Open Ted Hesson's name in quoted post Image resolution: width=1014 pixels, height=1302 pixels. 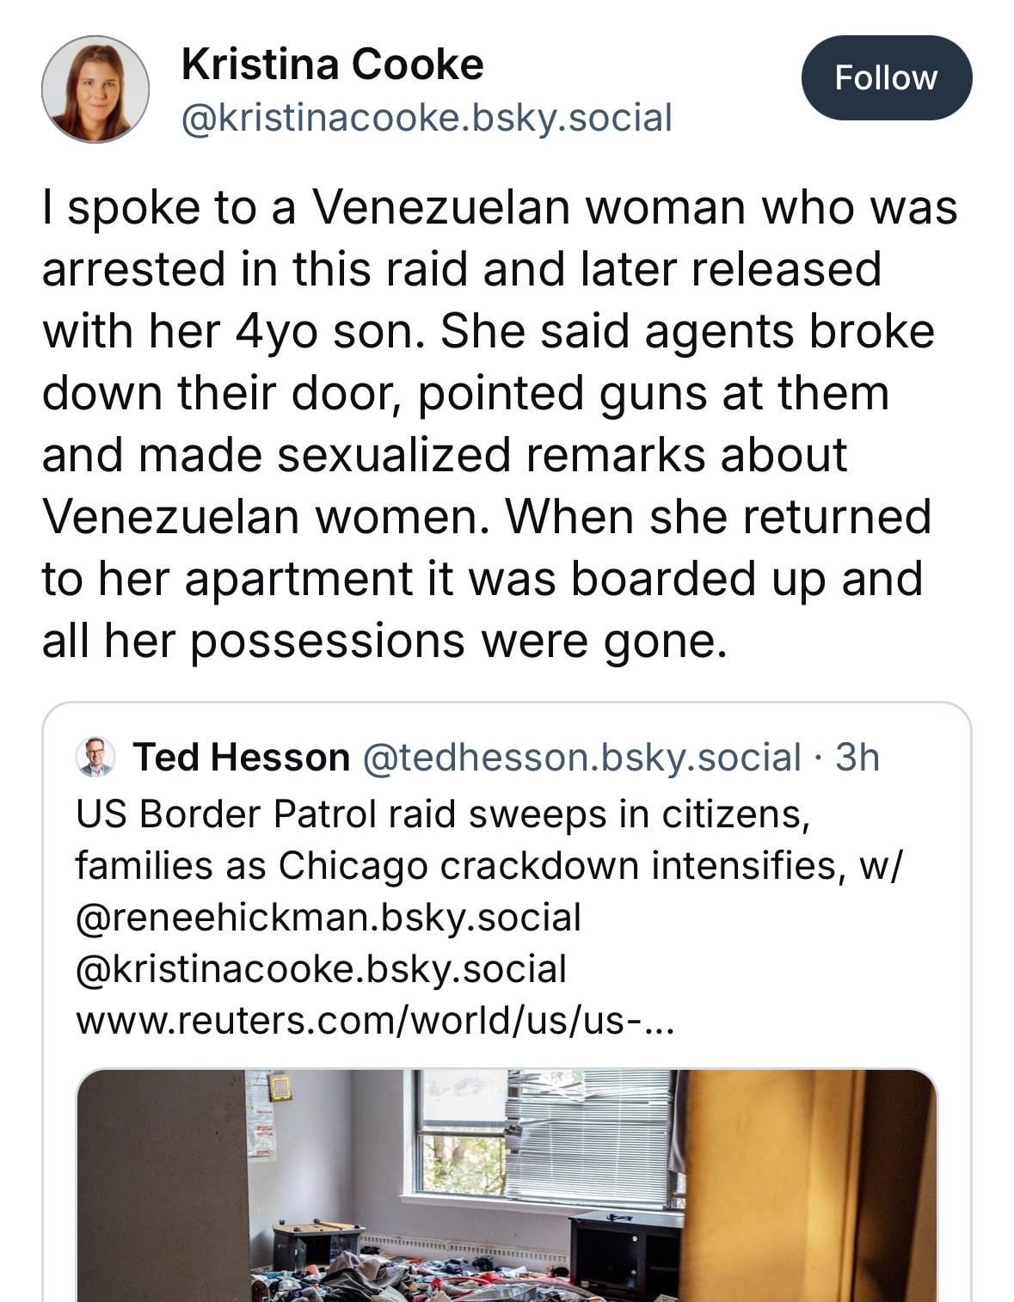pos(241,757)
